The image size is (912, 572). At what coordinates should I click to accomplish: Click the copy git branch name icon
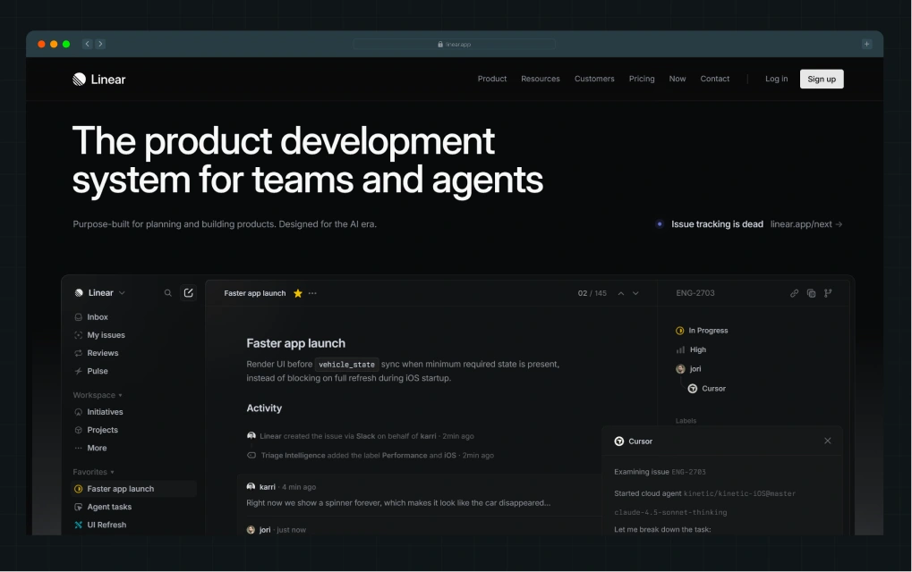(x=828, y=293)
